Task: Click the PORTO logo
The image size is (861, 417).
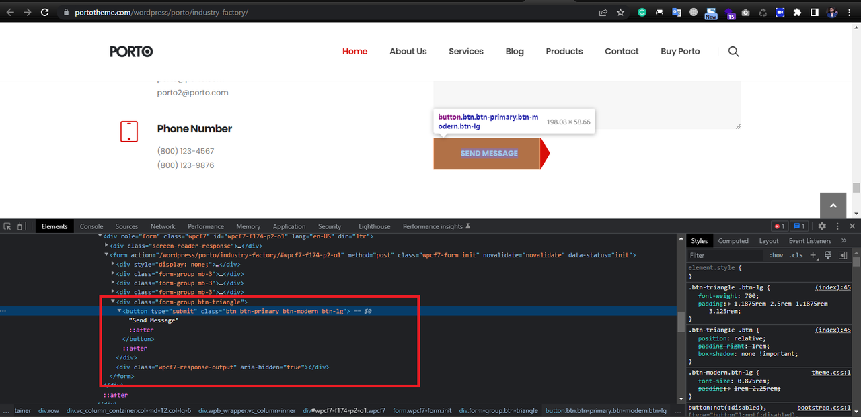Action: [x=131, y=52]
